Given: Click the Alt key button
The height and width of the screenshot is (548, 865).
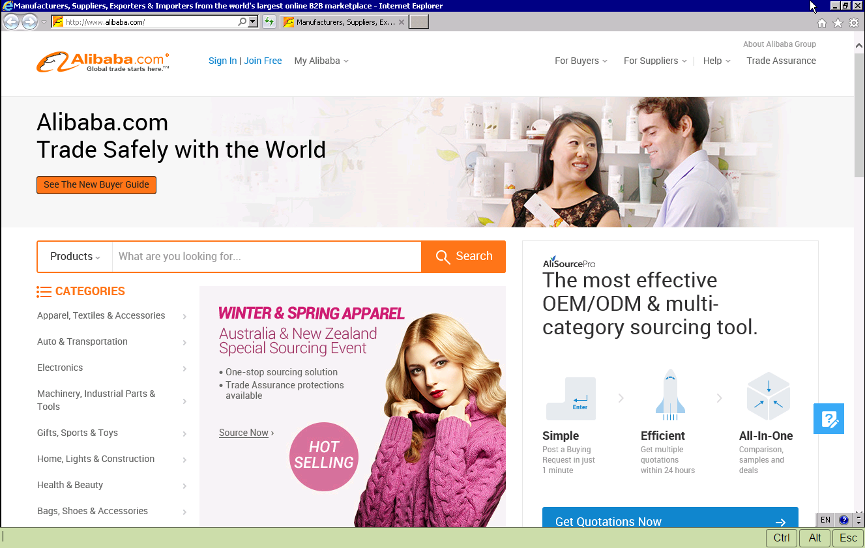Looking at the screenshot, I should click(815, 538).
